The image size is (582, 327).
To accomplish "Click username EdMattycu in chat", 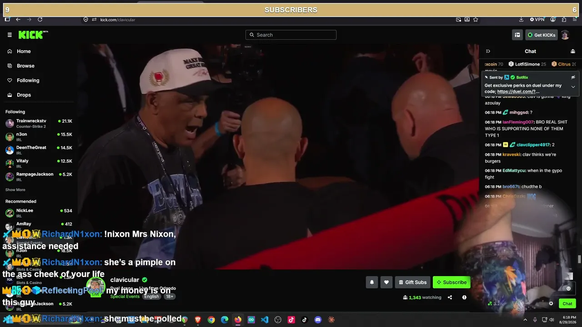I will 514,171.
